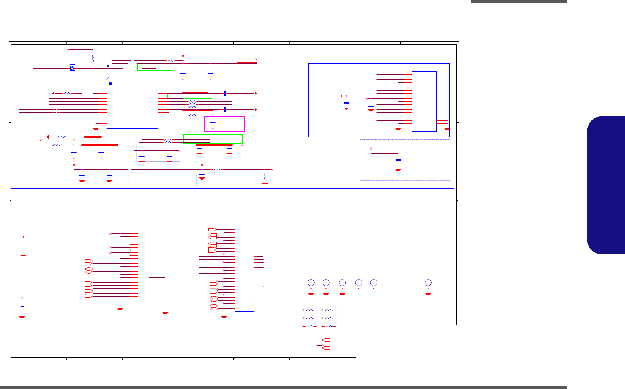Click the ground symbol under the IC's lower-left corner
This screenshot has width=625, height=389.
click(x=96, y=129)
